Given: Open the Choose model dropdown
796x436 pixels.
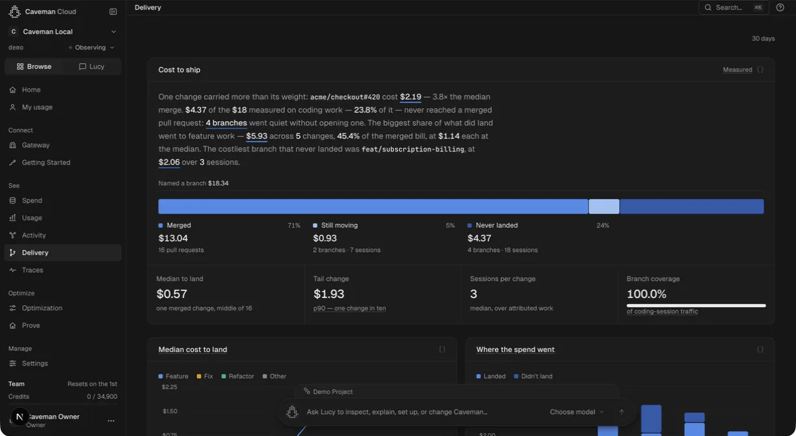Looking at the screenshot, I should click(577, 412).
